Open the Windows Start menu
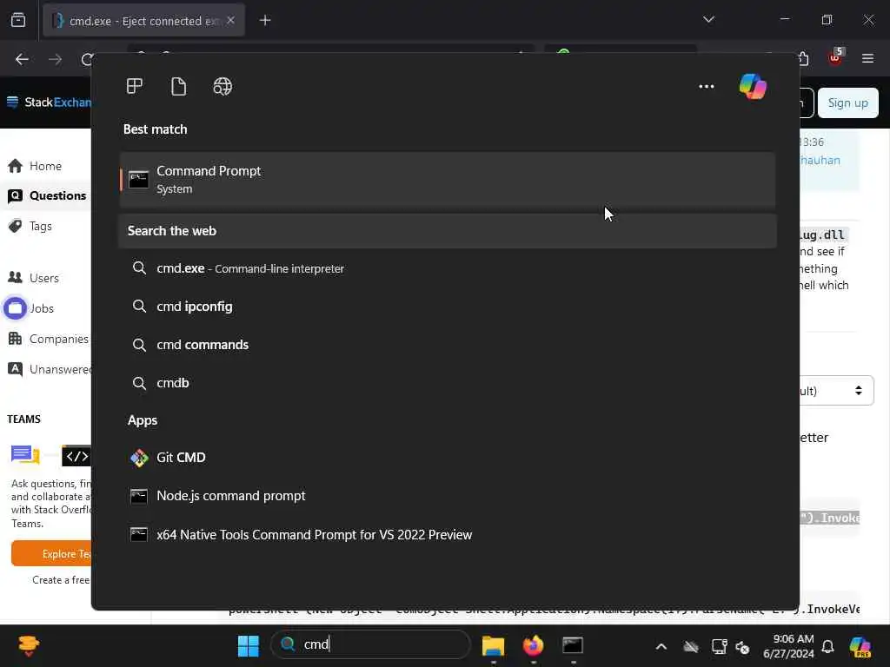This screenshot has width=890, height=667. click(x=248, y=645)
